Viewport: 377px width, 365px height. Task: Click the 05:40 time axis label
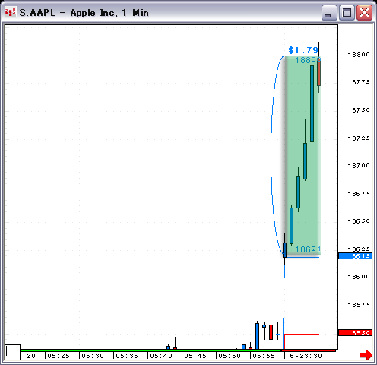[161, 356]
